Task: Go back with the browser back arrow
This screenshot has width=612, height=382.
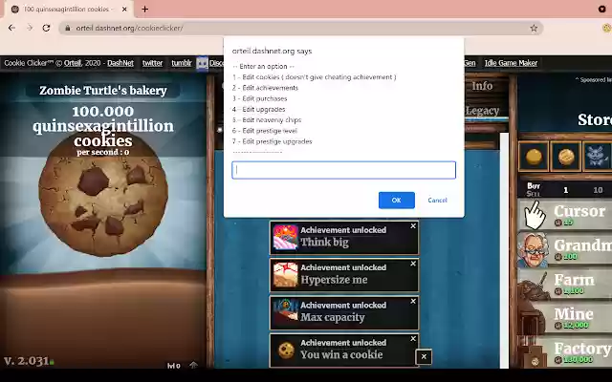Action: coord(11,28)
